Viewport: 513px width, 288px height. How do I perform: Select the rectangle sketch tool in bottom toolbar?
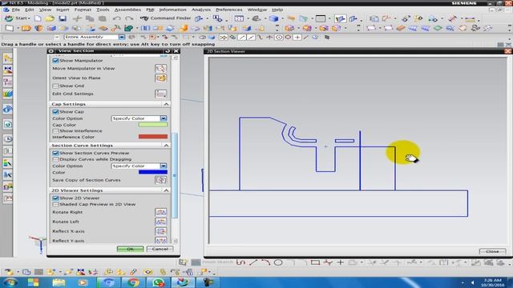[315, 262]
